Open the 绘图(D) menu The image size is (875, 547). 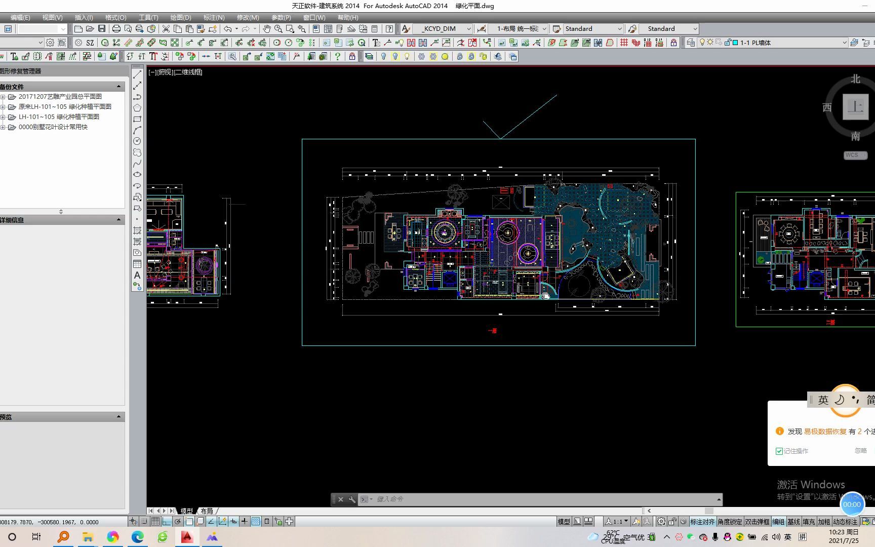click(x=181, y=18)
